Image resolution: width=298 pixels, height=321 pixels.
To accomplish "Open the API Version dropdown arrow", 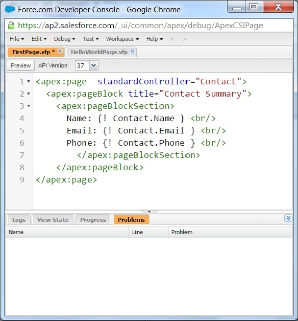I will click(x=93, y=65).
